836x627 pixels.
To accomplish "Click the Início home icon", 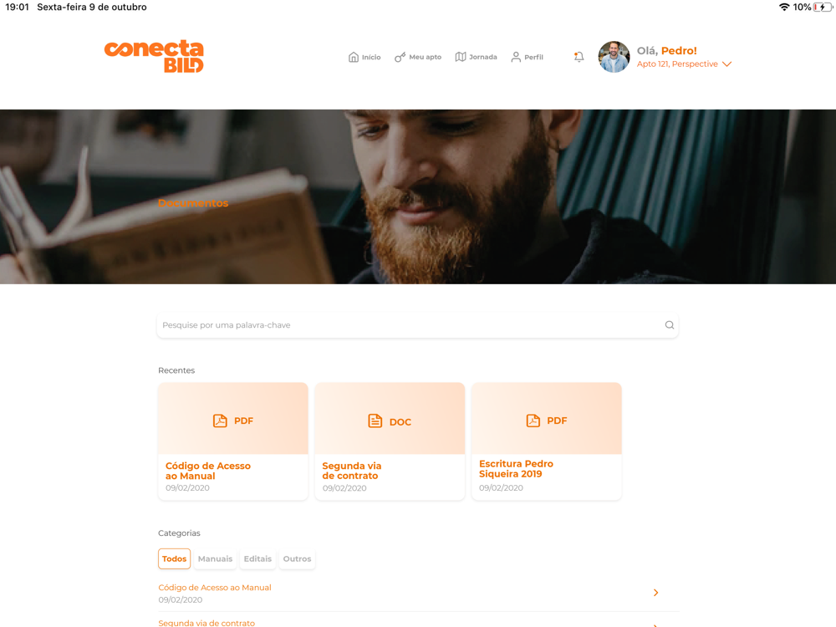I will [x=353, y=57].
